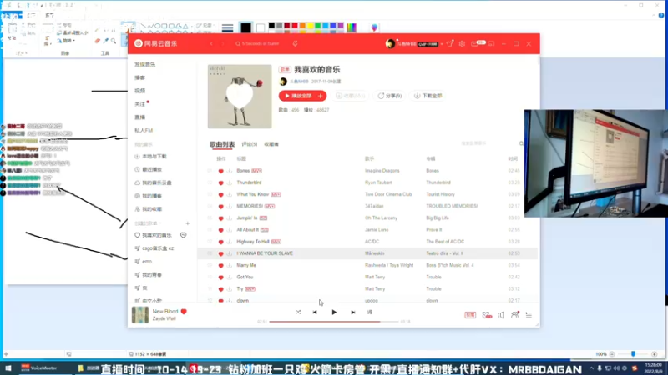Open the now-playing album thumbnail

140,315
